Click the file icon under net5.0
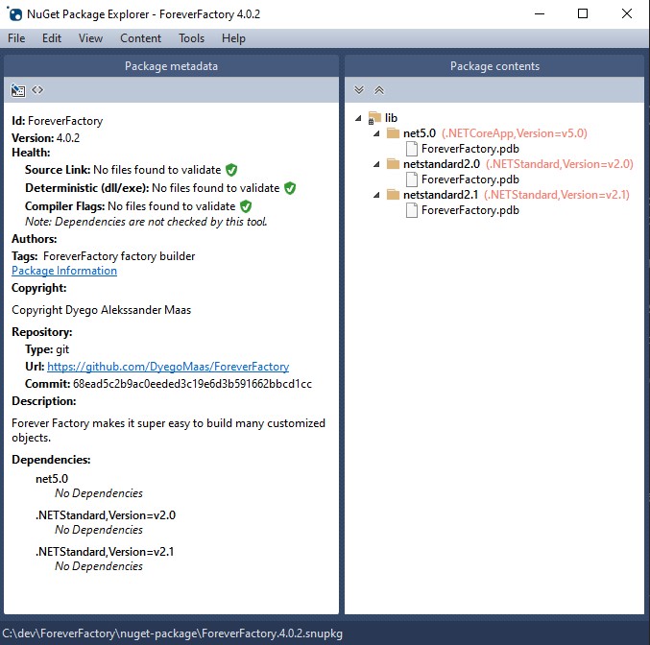 tap(411, 149)
